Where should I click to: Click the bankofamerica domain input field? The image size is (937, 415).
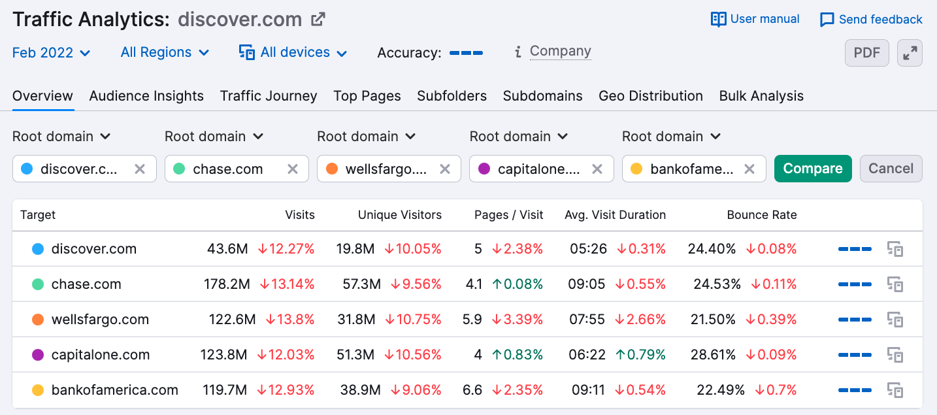(694, 169)
